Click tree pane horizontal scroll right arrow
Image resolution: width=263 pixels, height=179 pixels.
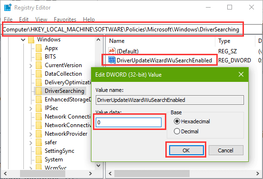point(91,173)
